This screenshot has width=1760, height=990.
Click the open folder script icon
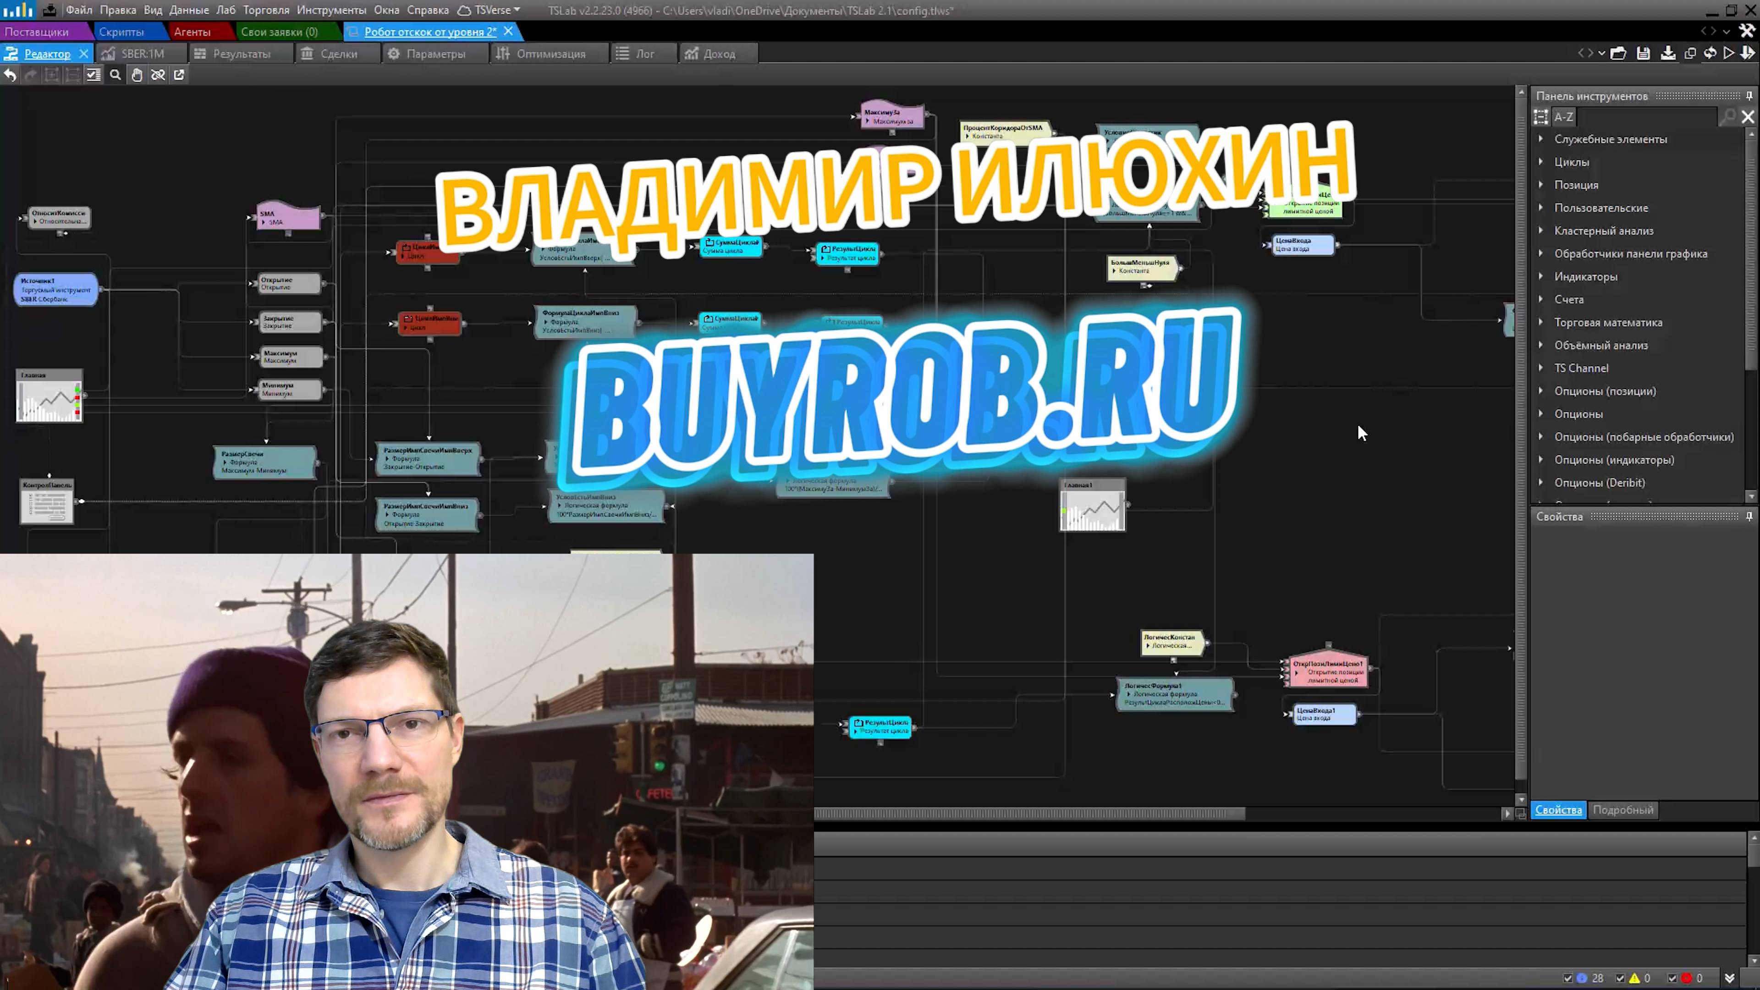pos(1618,53)
